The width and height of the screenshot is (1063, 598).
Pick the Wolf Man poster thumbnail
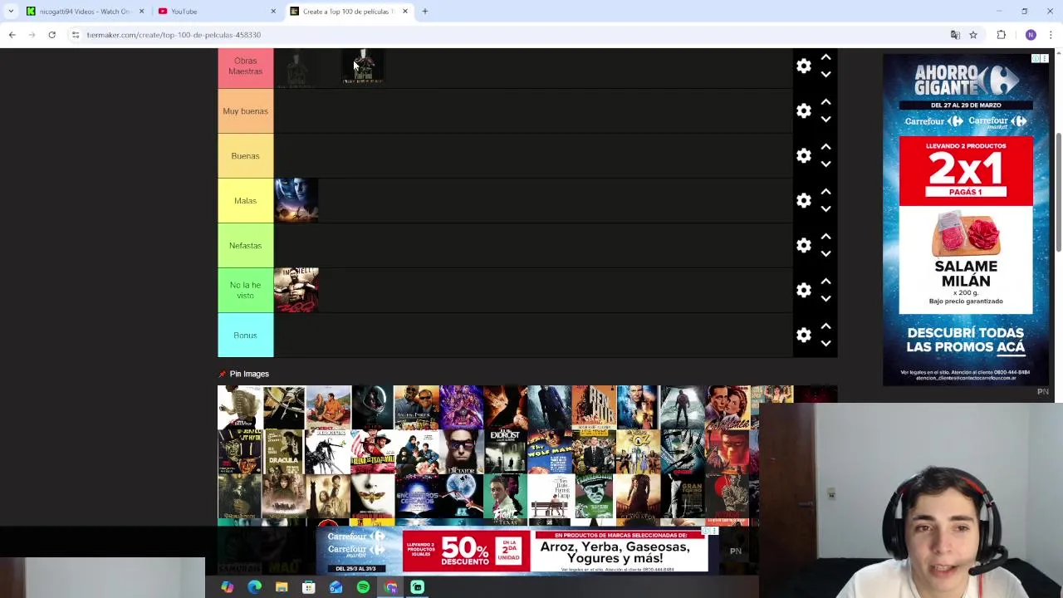point(549,452)
